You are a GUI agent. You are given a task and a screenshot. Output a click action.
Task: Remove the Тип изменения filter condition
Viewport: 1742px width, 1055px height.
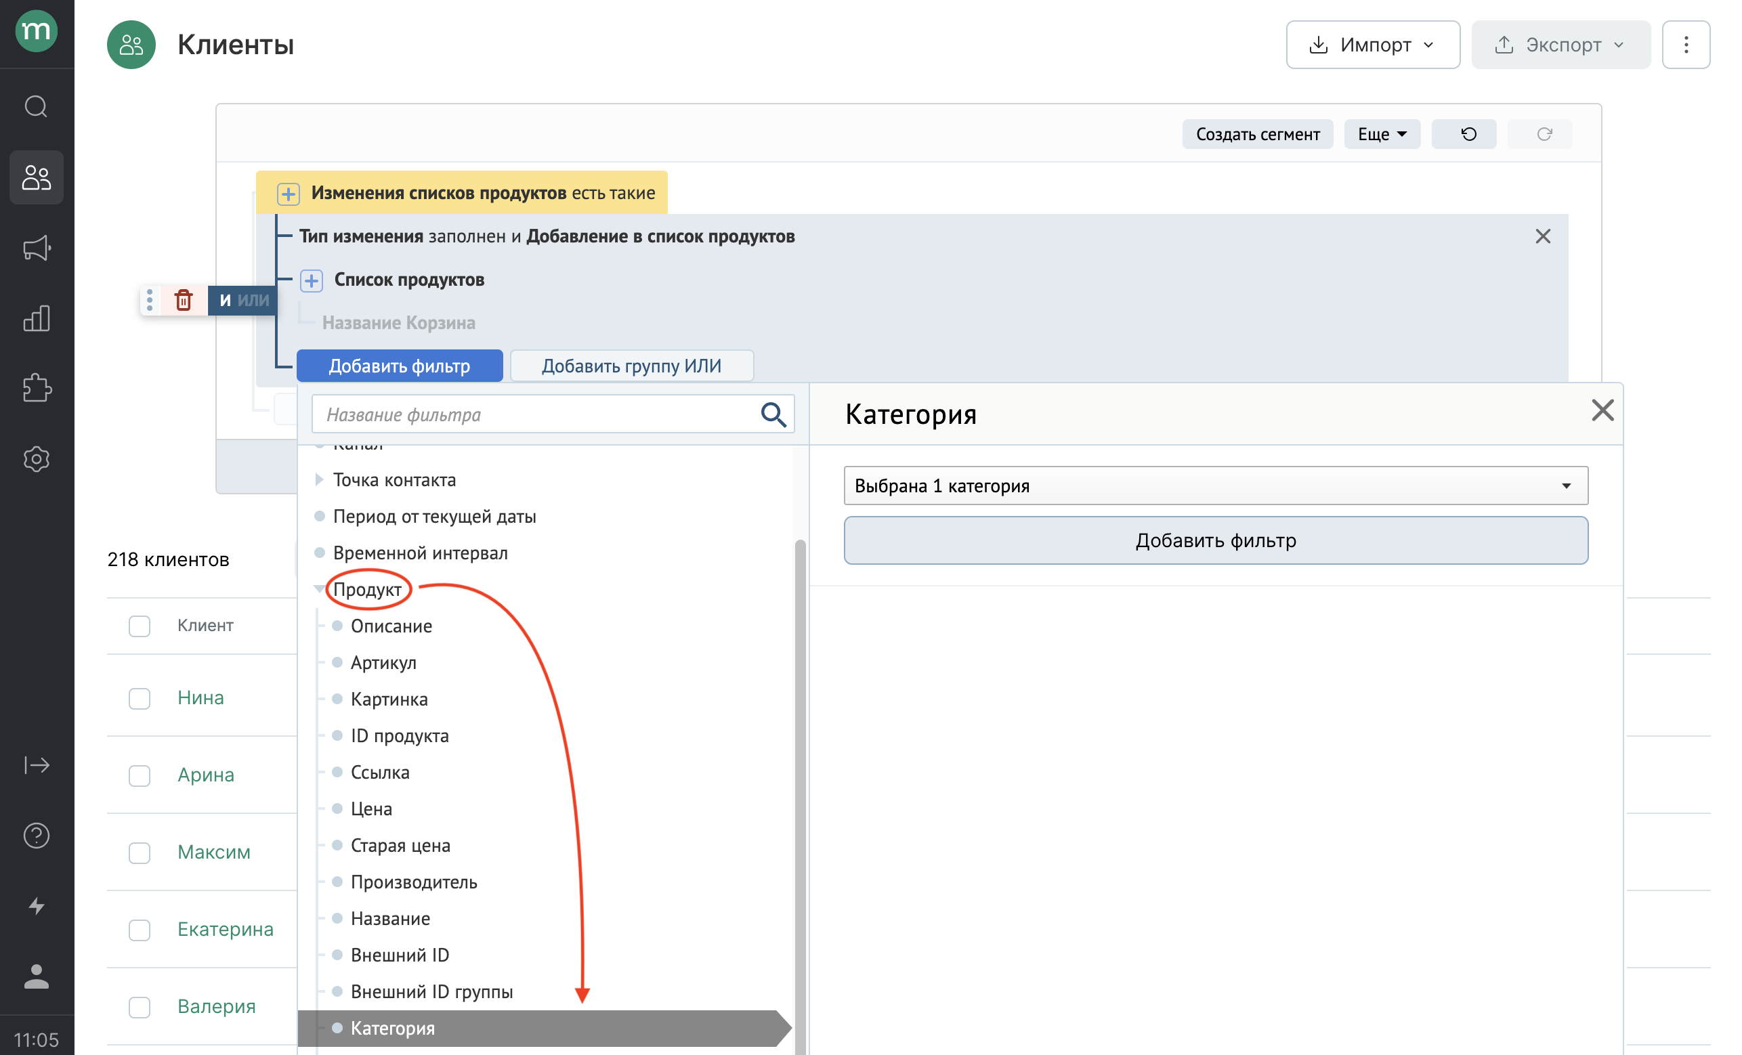coord(1543,236)
